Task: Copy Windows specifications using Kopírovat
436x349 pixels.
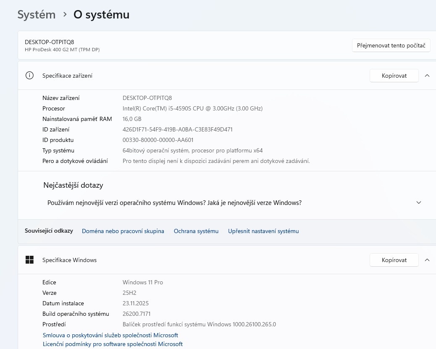Action: point(394,260)
